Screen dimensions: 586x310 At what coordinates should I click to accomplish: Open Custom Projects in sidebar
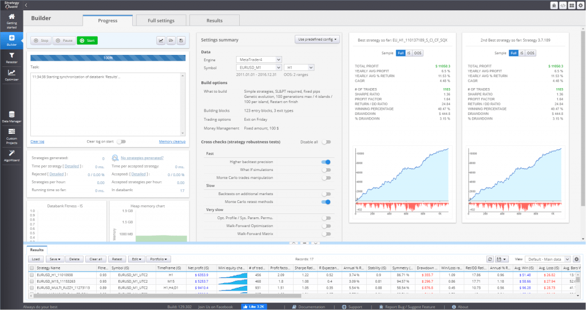11,135
